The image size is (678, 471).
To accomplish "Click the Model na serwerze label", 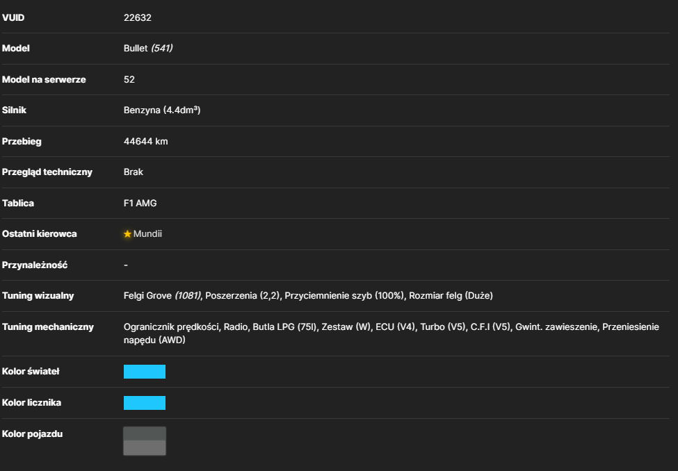I will pos(44,79).
